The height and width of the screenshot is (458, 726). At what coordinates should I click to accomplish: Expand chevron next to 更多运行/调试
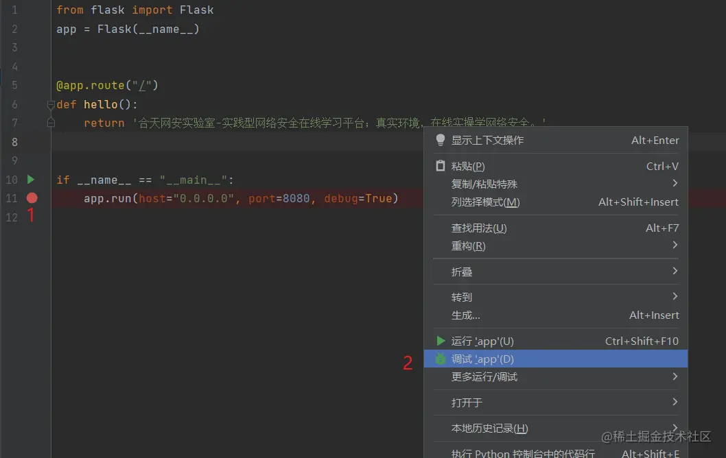[675, 376]
